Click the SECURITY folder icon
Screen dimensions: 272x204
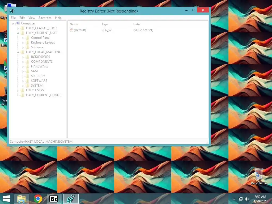[27, 76]
